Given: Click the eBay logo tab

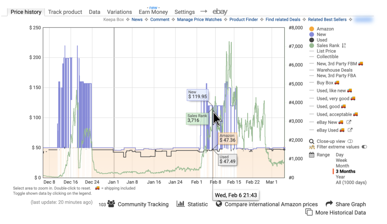Looking at the screenshot, I should (220, 12).
